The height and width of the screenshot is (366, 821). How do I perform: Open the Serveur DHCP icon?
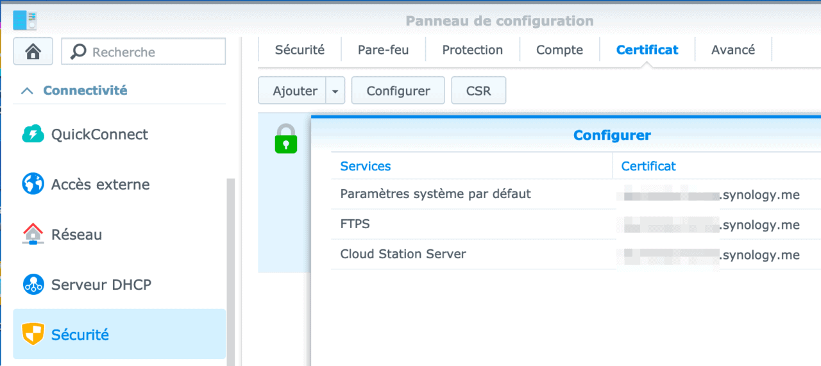pos(33,284)
